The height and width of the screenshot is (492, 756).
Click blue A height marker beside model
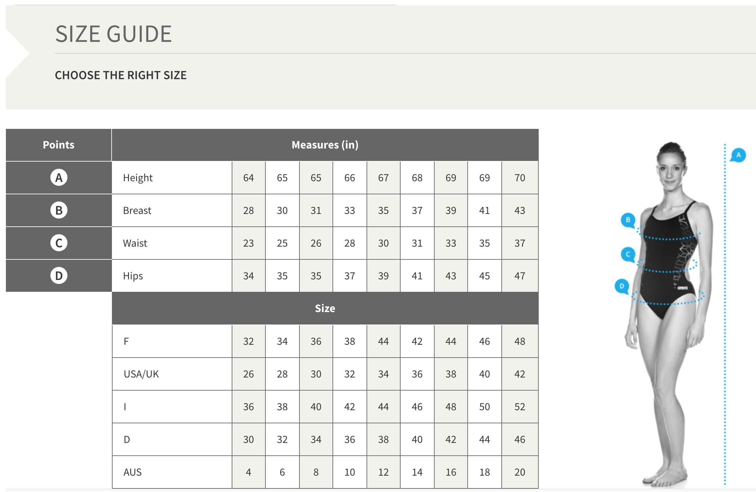pos(738,155)
